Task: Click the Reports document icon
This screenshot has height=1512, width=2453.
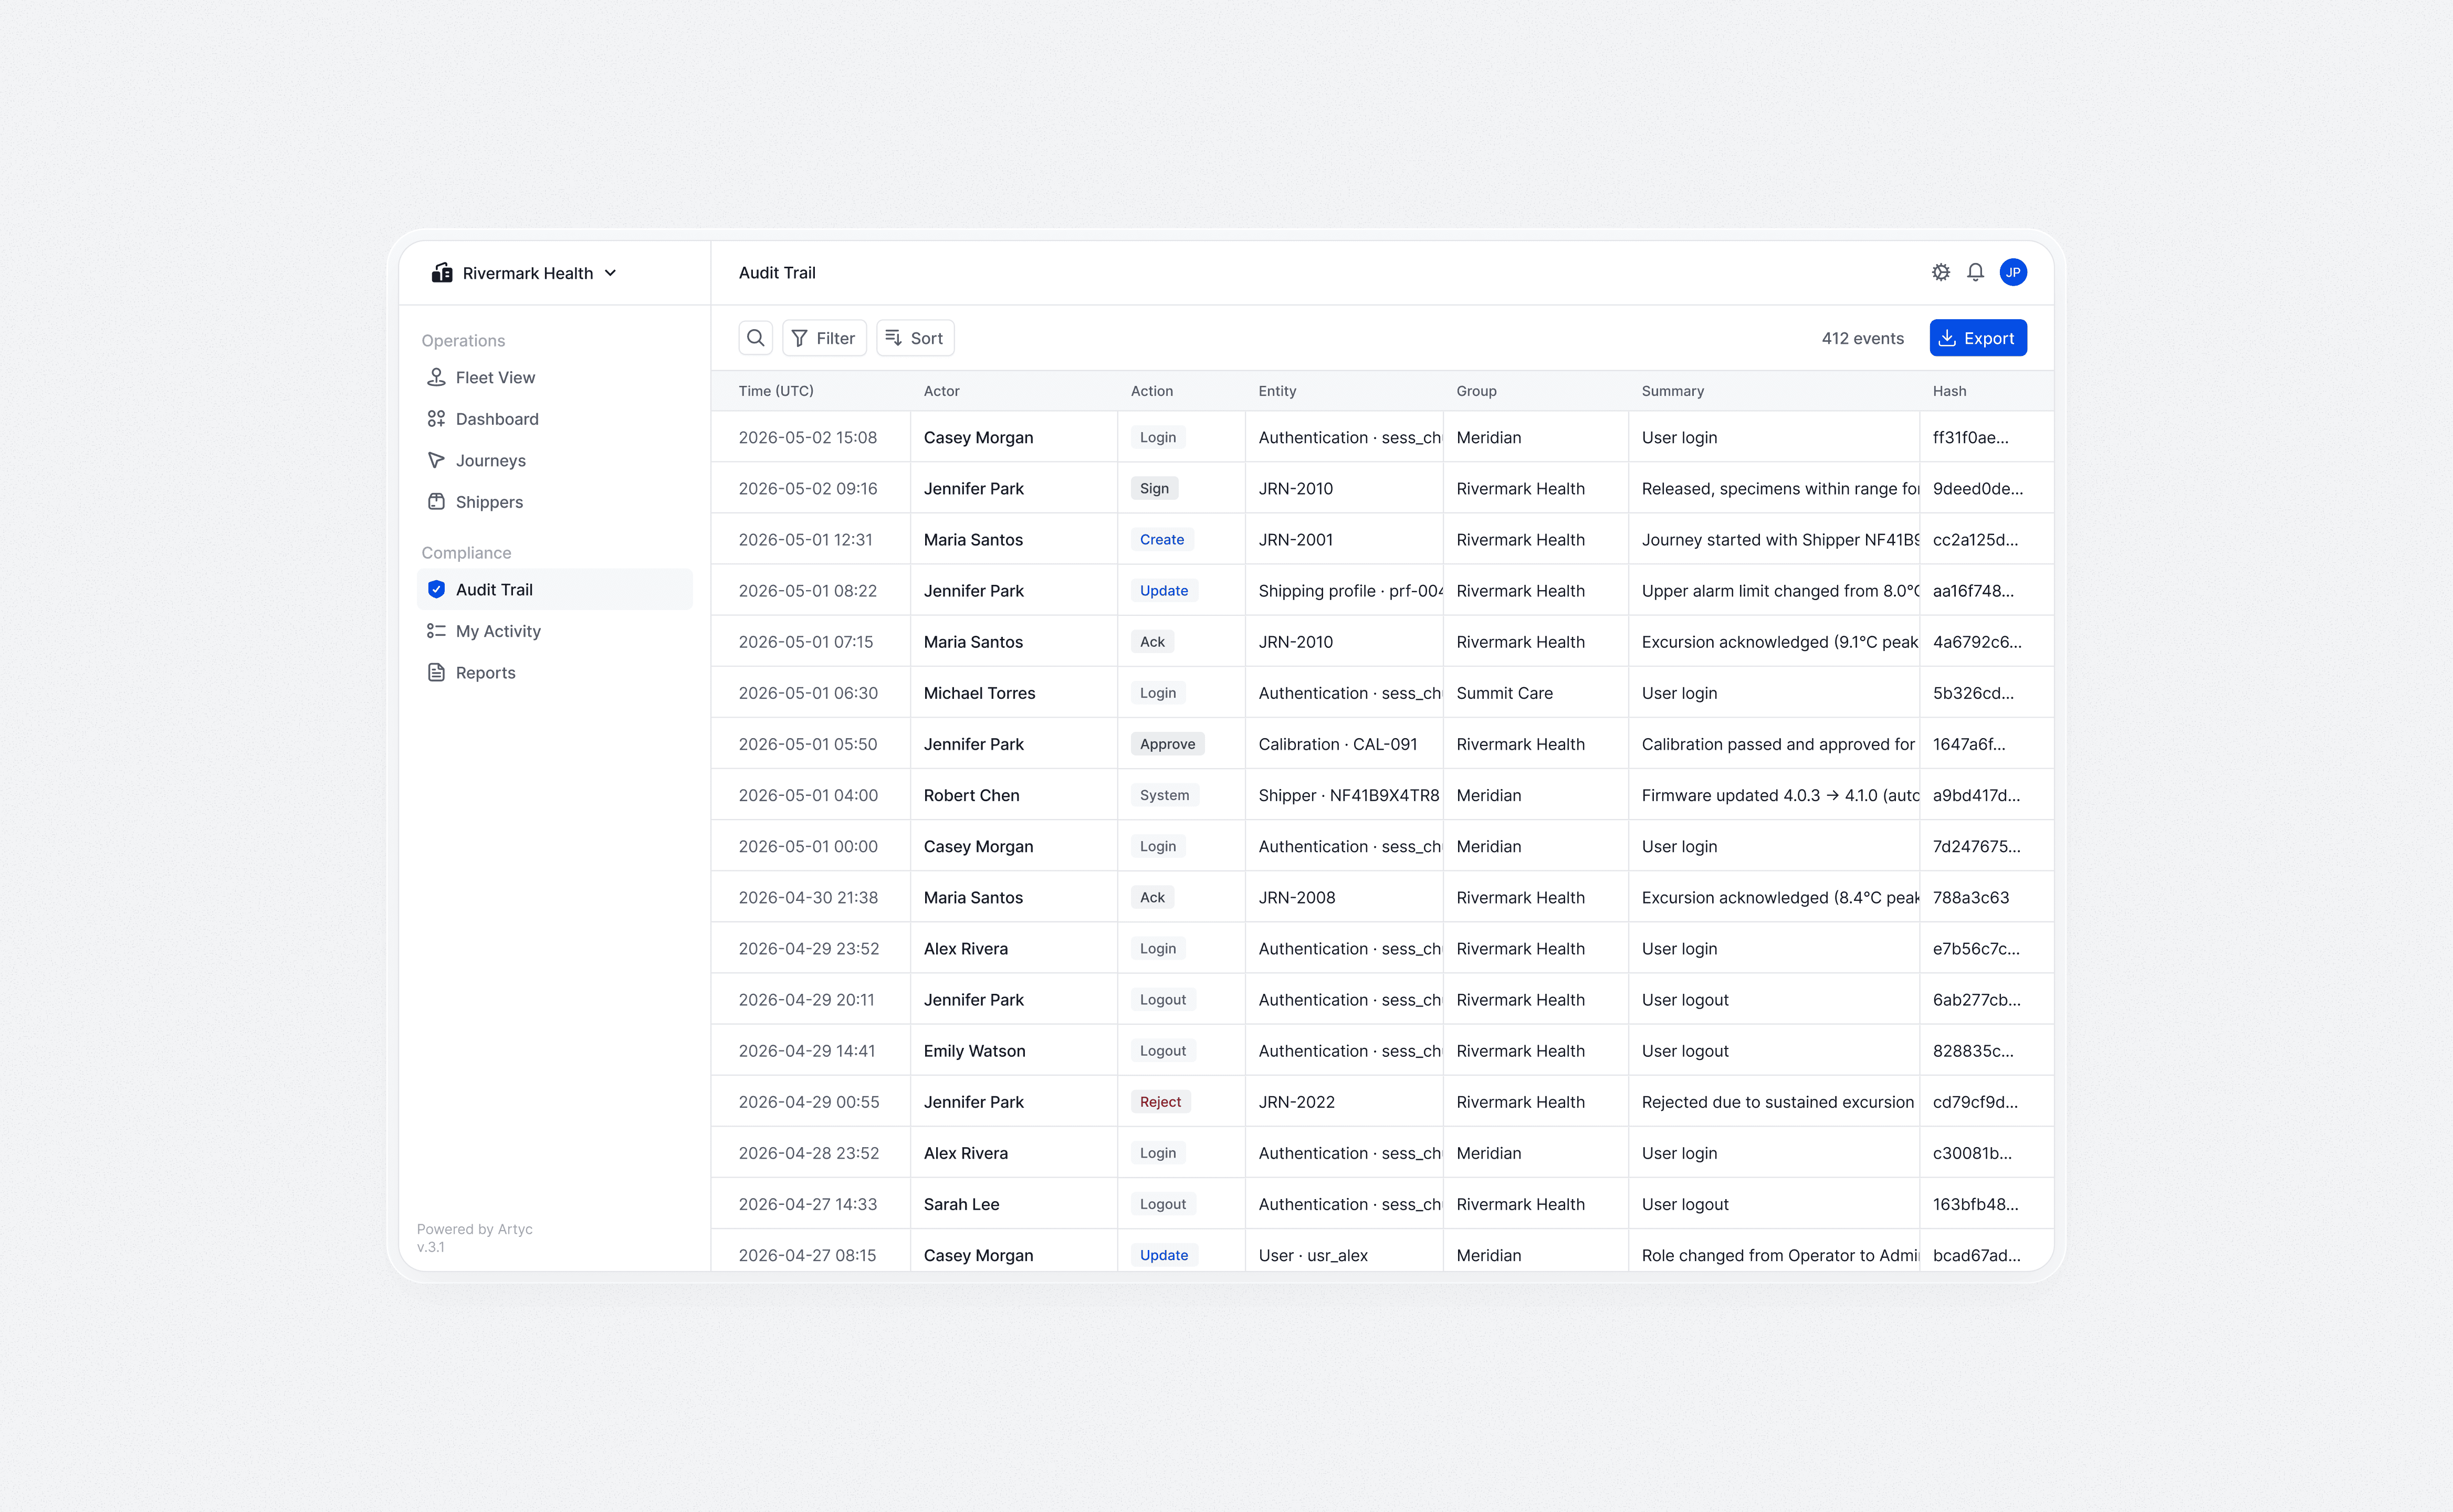Action: [436, 672]
